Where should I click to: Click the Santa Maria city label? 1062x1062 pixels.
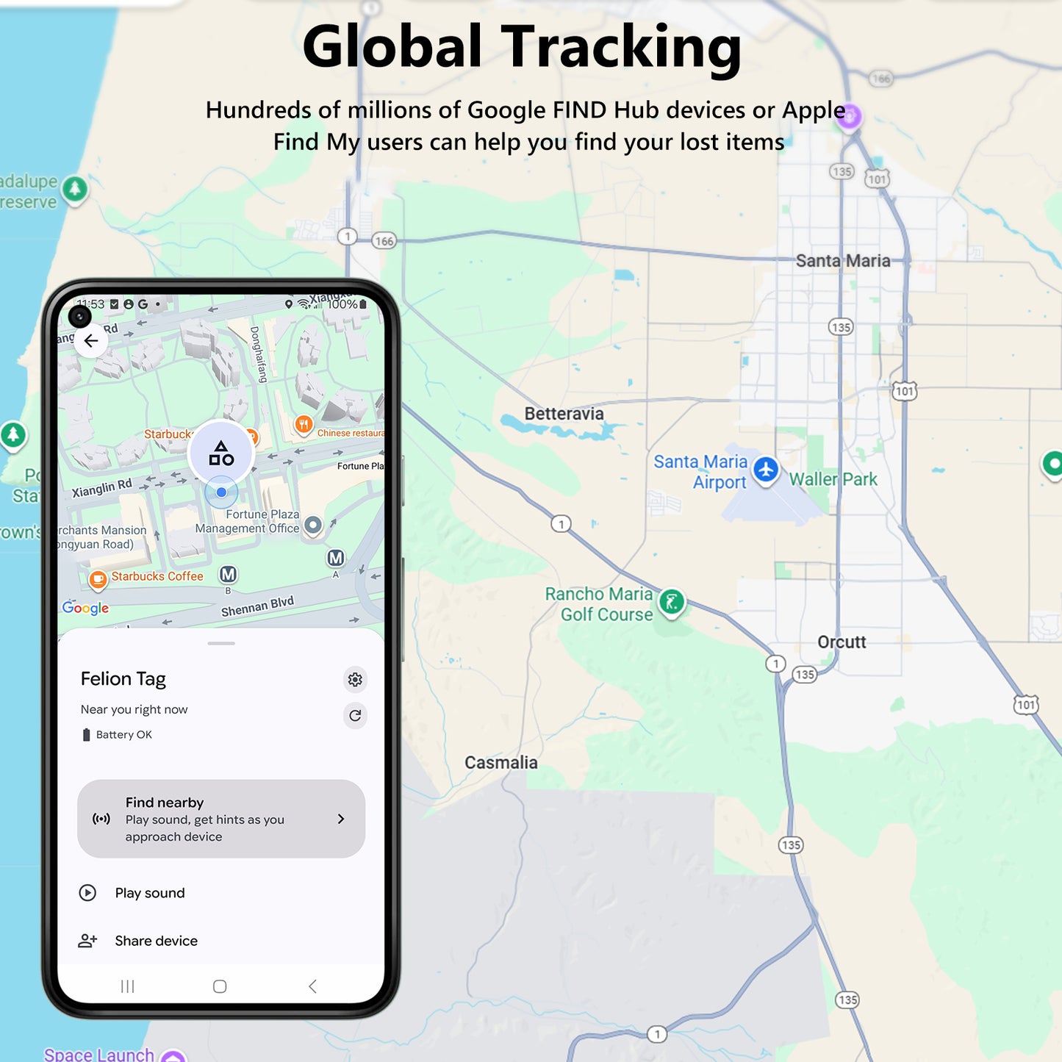(x=843, y=261)
